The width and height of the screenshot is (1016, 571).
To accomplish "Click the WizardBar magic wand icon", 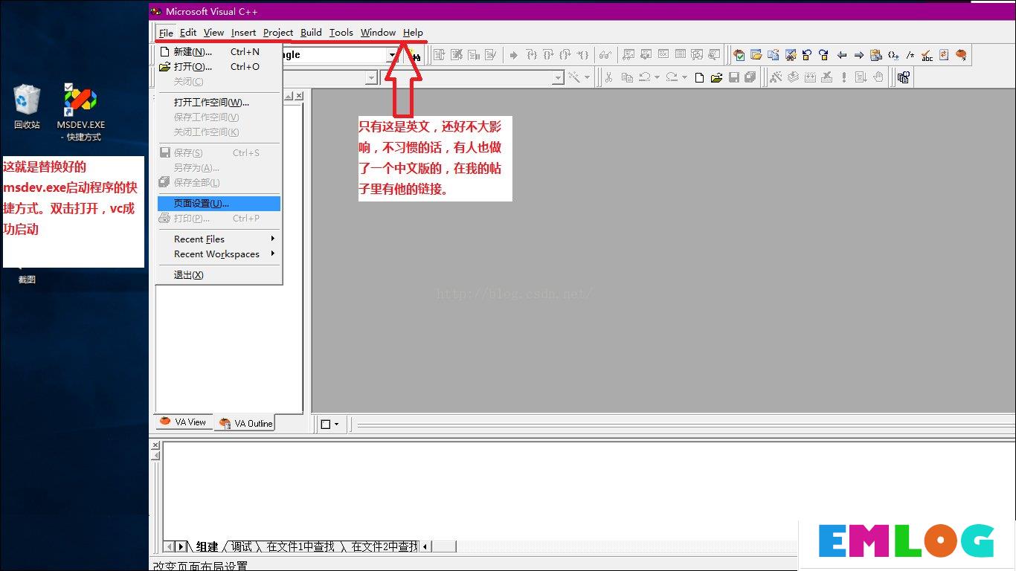I will (x=574, y=77).
